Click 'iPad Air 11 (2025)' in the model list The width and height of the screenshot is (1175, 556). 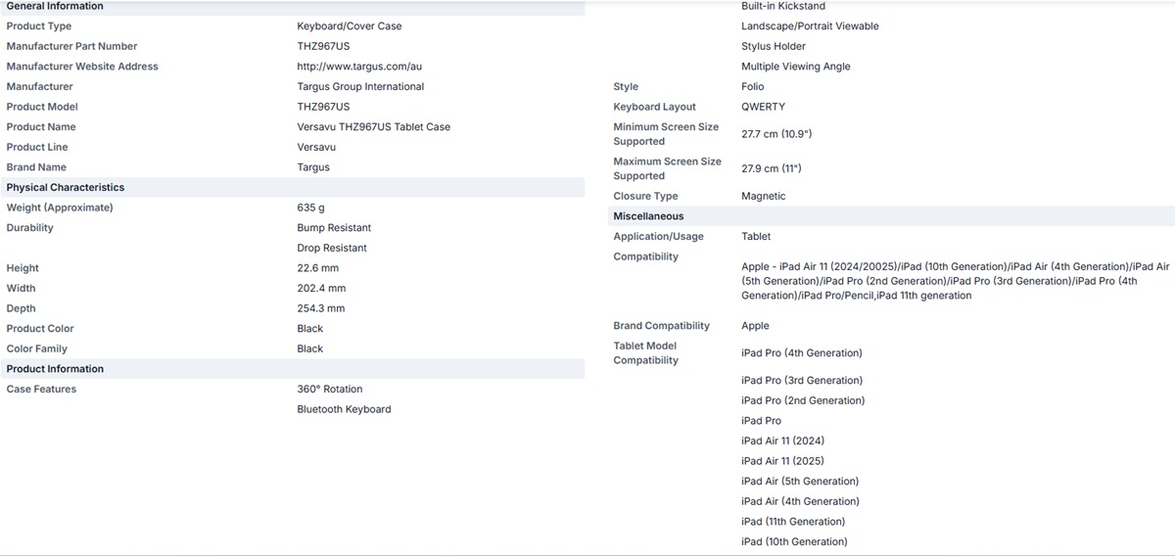[783, 461]
